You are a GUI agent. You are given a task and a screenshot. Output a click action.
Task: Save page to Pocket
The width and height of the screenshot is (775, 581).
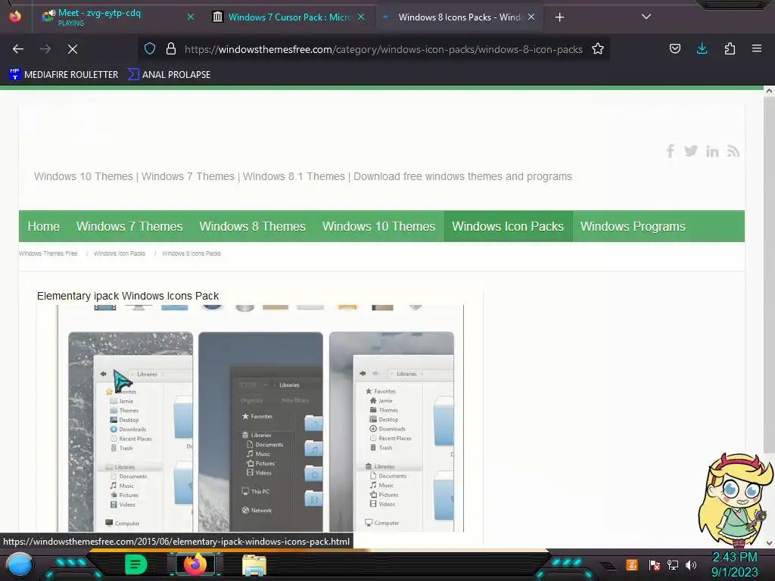(674, 48)
